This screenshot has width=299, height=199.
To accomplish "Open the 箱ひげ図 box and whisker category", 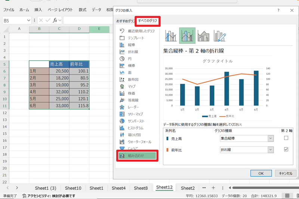I will 135,135.
